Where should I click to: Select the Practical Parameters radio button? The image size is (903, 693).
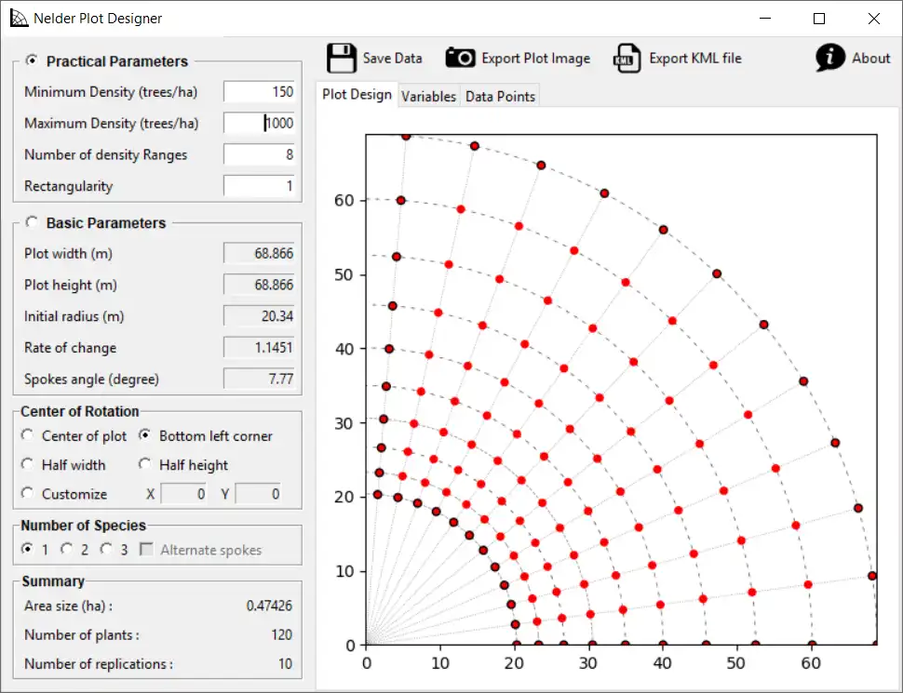point(32,60)
